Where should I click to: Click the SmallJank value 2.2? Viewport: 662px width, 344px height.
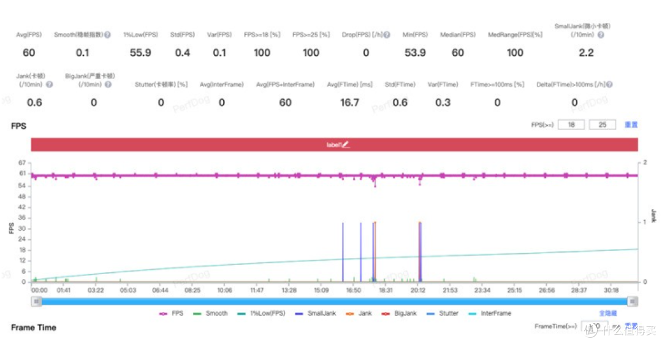coord(586,53)
